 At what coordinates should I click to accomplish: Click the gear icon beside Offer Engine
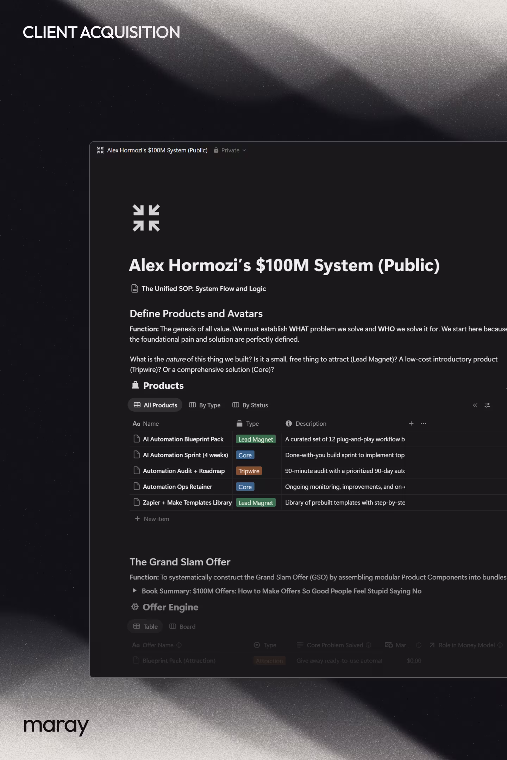click(x=135, y=607)
